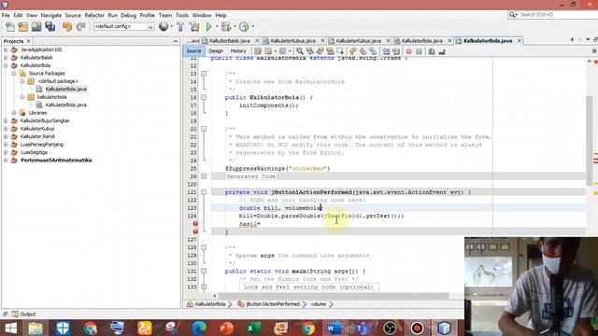Image resolution: width=598 pixels, height=336 pixels.
Task: Minimize the Projects panel
Action: [176, 41]
